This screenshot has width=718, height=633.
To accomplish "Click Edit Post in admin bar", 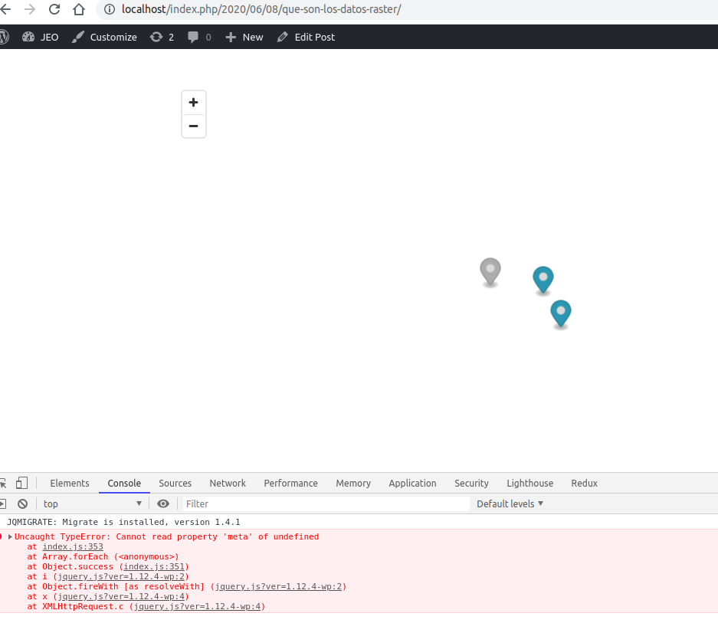I will click(x=306, y=37).
